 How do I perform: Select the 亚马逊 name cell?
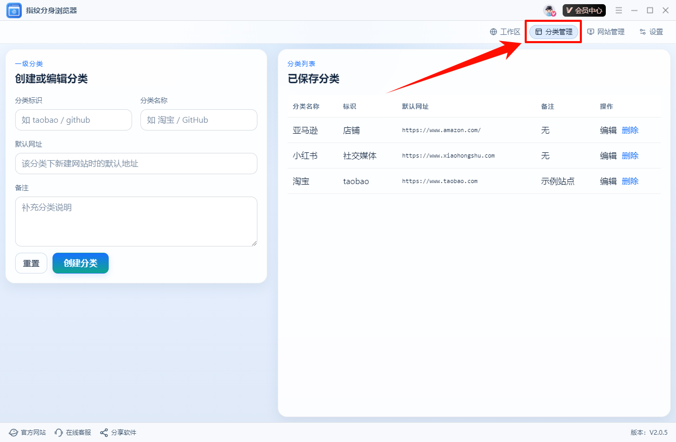pos(305,130)
